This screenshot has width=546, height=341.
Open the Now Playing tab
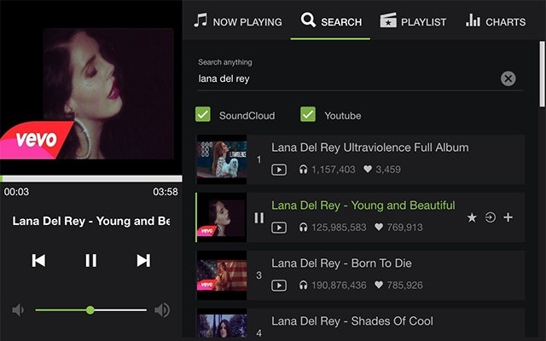point(238,20)
